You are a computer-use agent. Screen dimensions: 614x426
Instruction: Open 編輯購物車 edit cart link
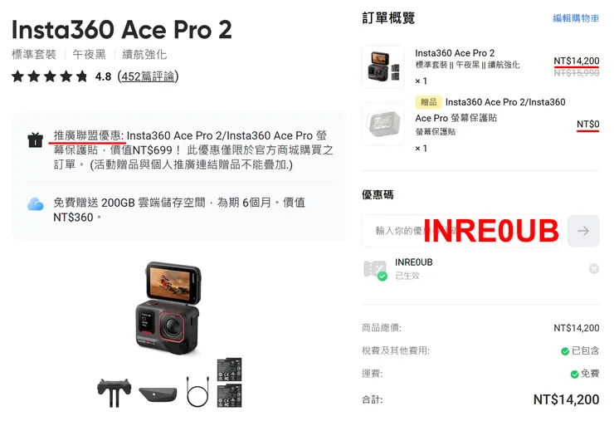[576, 18]
